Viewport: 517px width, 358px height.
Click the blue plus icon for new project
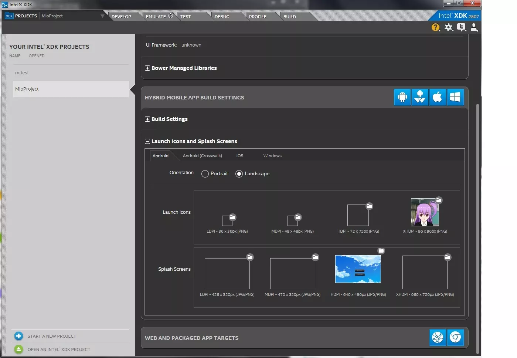point(18,336)
